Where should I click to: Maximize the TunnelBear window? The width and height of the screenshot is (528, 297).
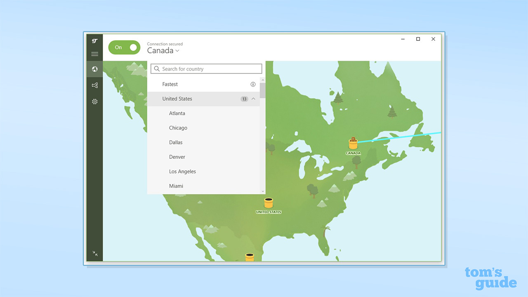click(418, 39)
